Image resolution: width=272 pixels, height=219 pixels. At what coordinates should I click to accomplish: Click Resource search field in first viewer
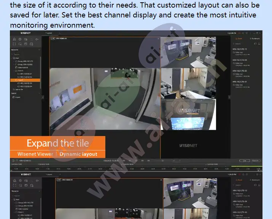point(25,54)
